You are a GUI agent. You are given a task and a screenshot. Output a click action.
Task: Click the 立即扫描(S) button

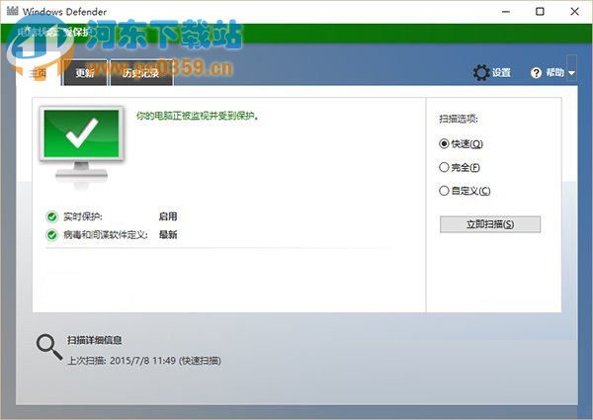click(x=490, y=224)
